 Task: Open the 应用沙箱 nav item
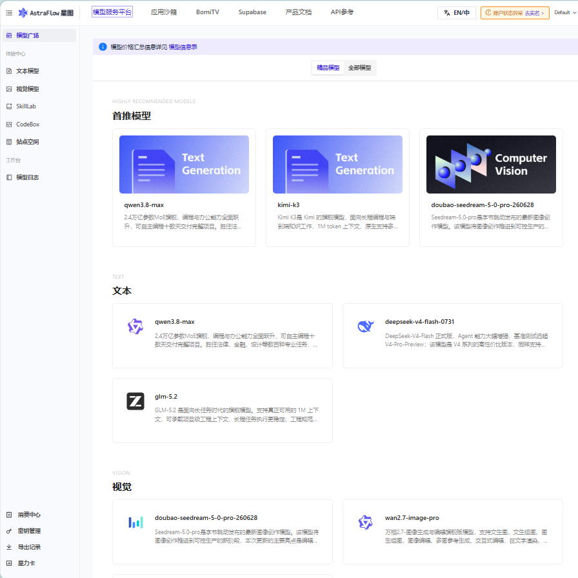(164, 12)
